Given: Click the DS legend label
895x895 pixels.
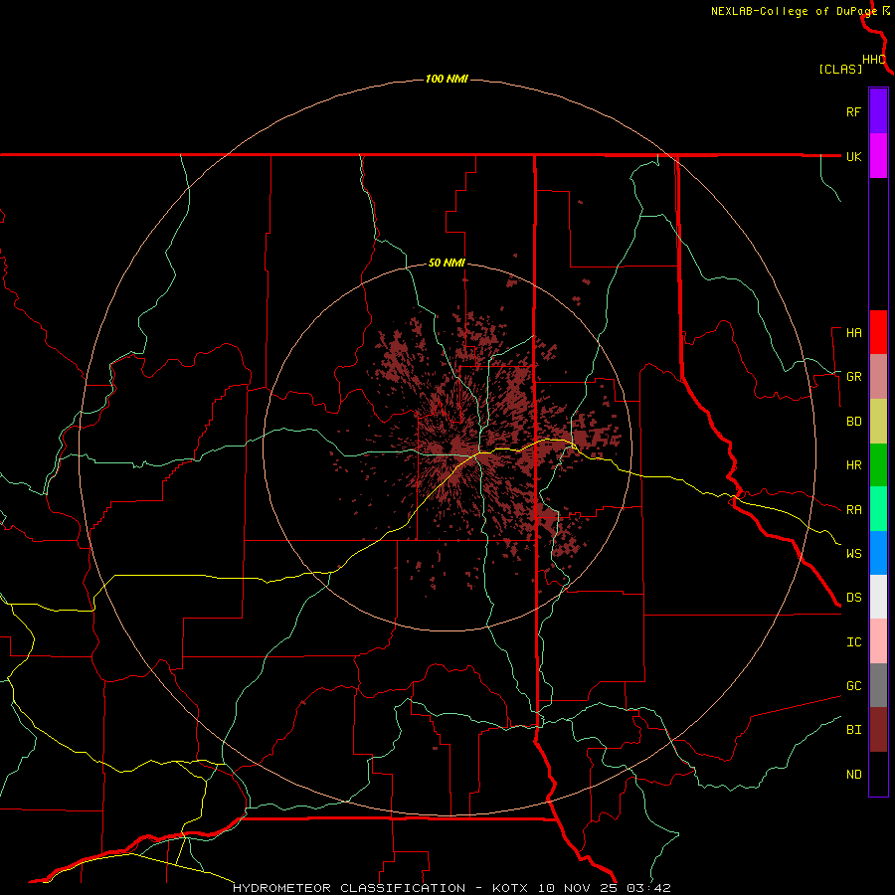Looking at the screenshot, I should pos(853,598).
